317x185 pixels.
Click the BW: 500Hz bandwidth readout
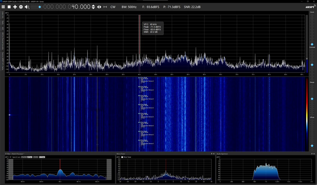pos(129,7)
